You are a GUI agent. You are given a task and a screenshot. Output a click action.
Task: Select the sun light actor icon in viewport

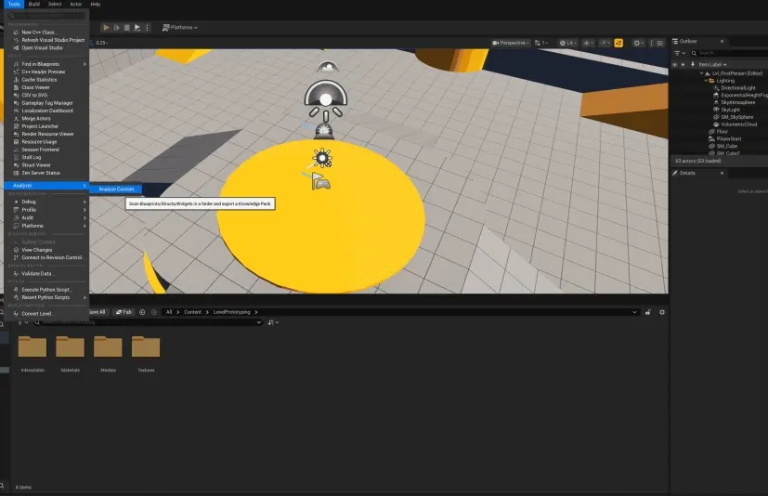click(322, 158)
